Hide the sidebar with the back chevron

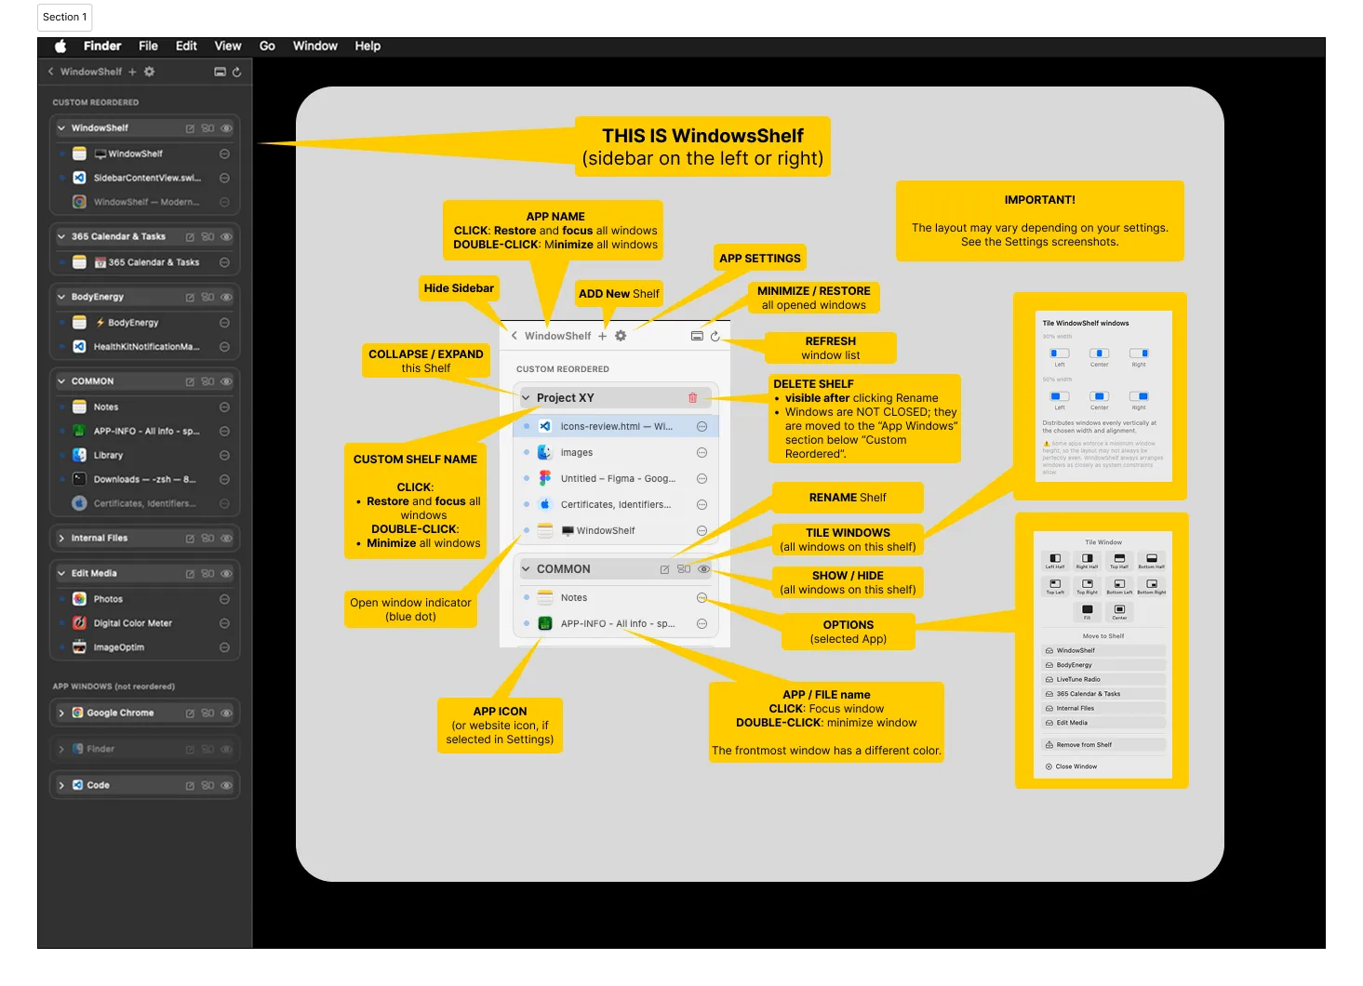(51, 72)
